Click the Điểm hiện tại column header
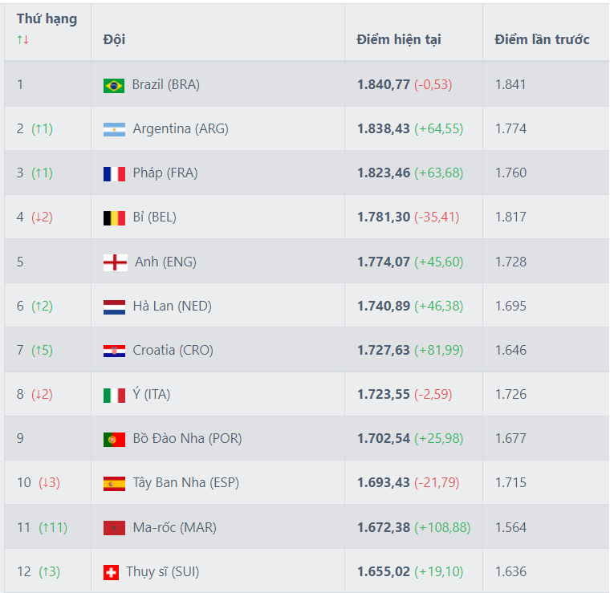This screenshot has width=610, height=593. point(399,39)
